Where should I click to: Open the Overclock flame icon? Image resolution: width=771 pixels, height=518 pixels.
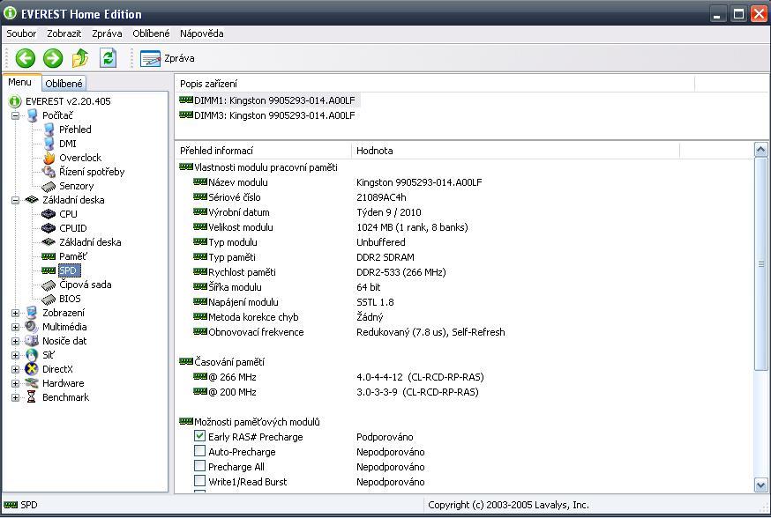(49, 158)
